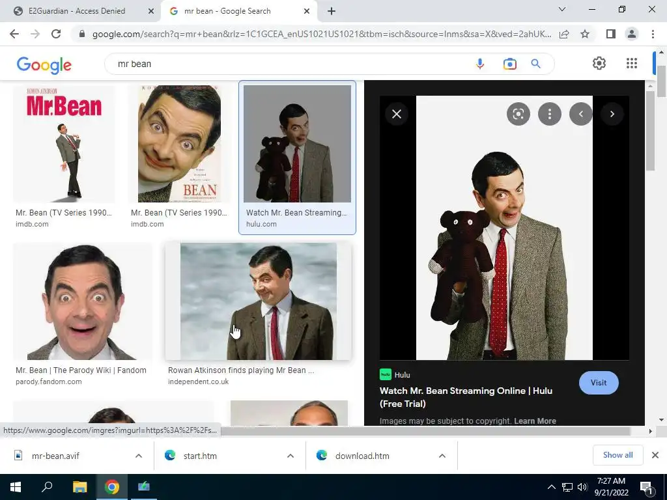Select the mr bean - Google Search tab
The height and width of the screenshot is (500, 667).
[227, 11]
